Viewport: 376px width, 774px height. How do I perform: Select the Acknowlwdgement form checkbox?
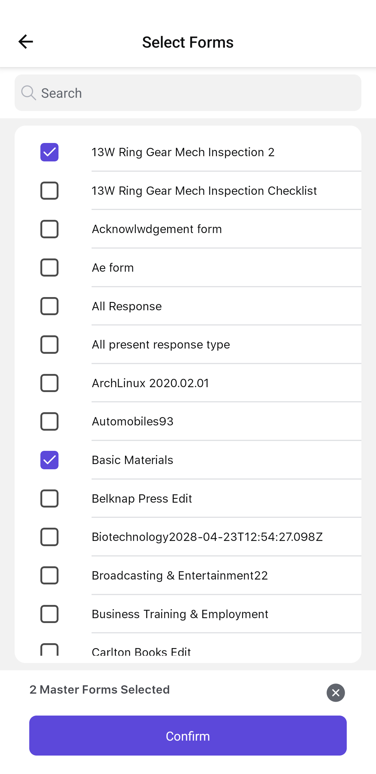[49, 229]
